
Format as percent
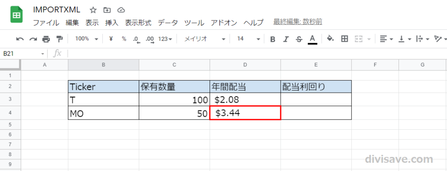(x=124, y=39)
